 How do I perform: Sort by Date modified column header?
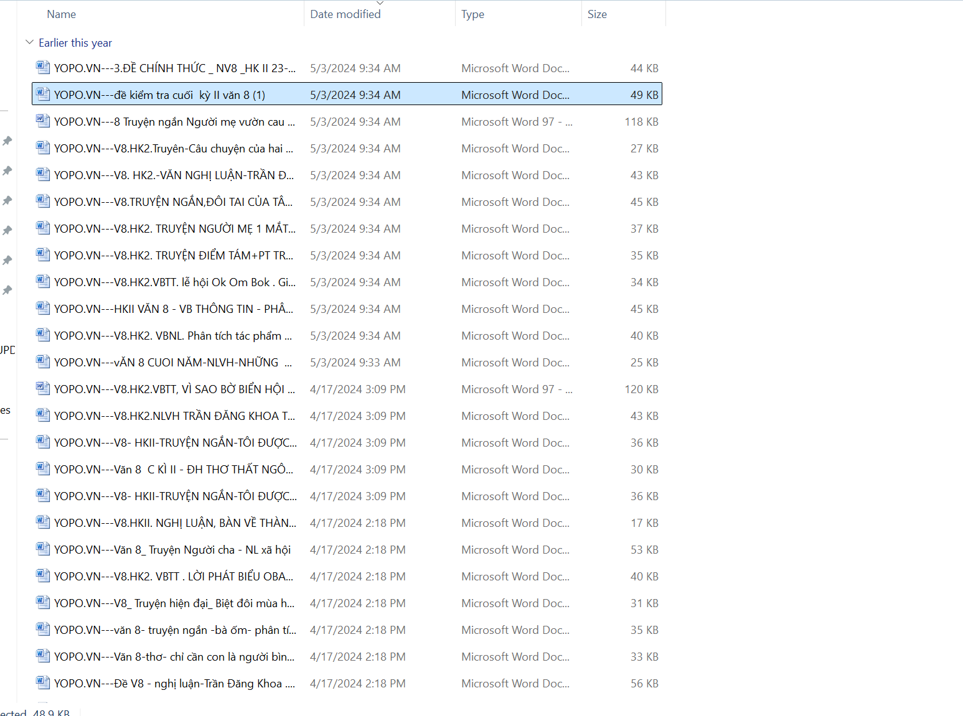coord(345,14)
